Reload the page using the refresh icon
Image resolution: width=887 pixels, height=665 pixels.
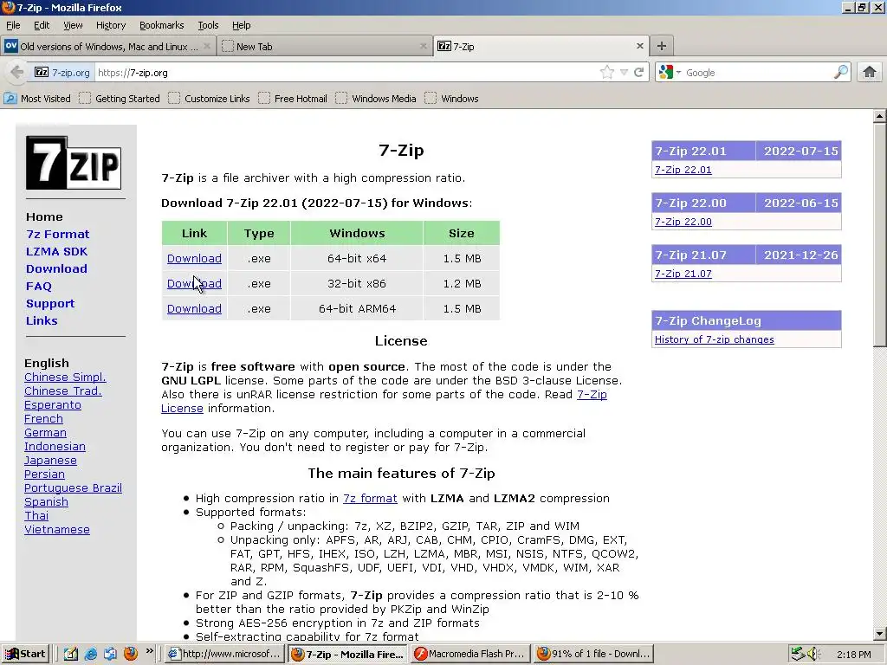pos(638,73)
